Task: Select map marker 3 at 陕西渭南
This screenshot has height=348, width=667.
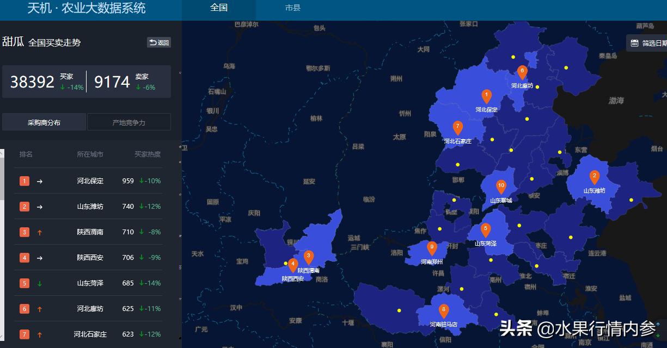Action: pyautogui.click(x=308, y=257)
